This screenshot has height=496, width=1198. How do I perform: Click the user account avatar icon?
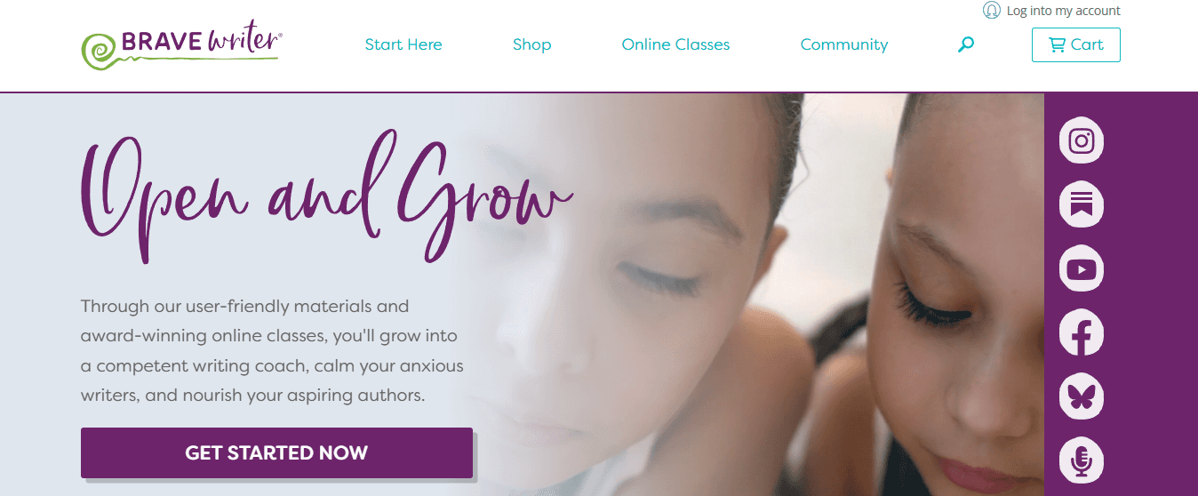tap(992, 11)
